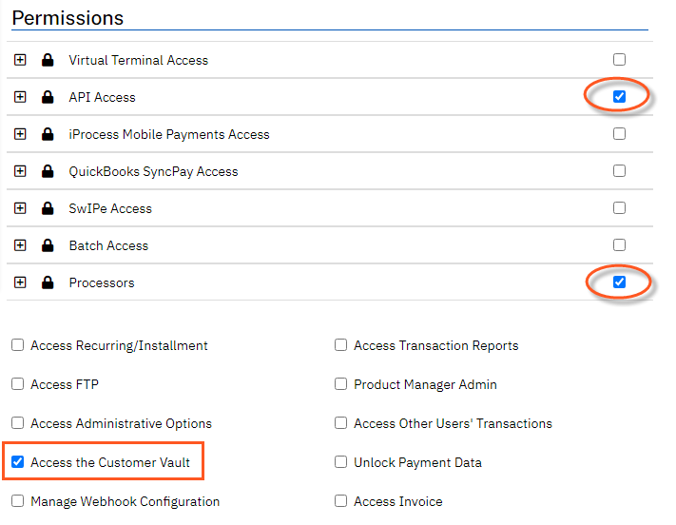The height and width of the screenshot is (525, 676).
Task: Click the lock icon next to API Access
Action: pos(48,97)
